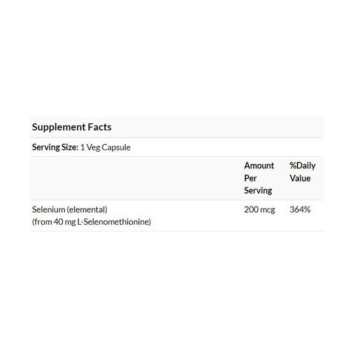Click the word "Per" in column header
This screenshot has width=349, height=349.
coord(250,178)
